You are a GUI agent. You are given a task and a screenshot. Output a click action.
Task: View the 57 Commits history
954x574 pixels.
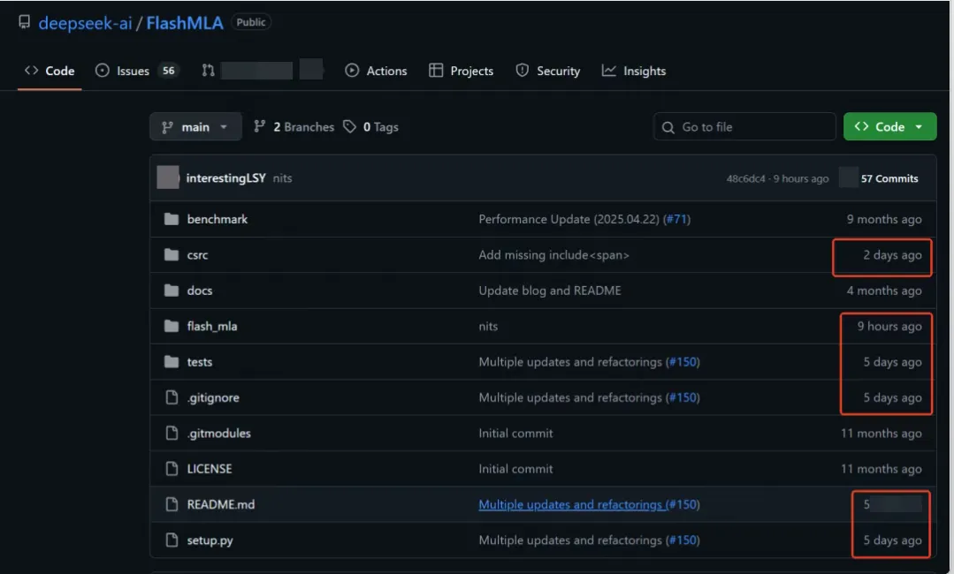point(889,178)
